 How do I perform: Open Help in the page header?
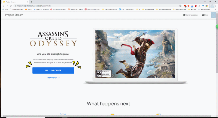[205, 15]
